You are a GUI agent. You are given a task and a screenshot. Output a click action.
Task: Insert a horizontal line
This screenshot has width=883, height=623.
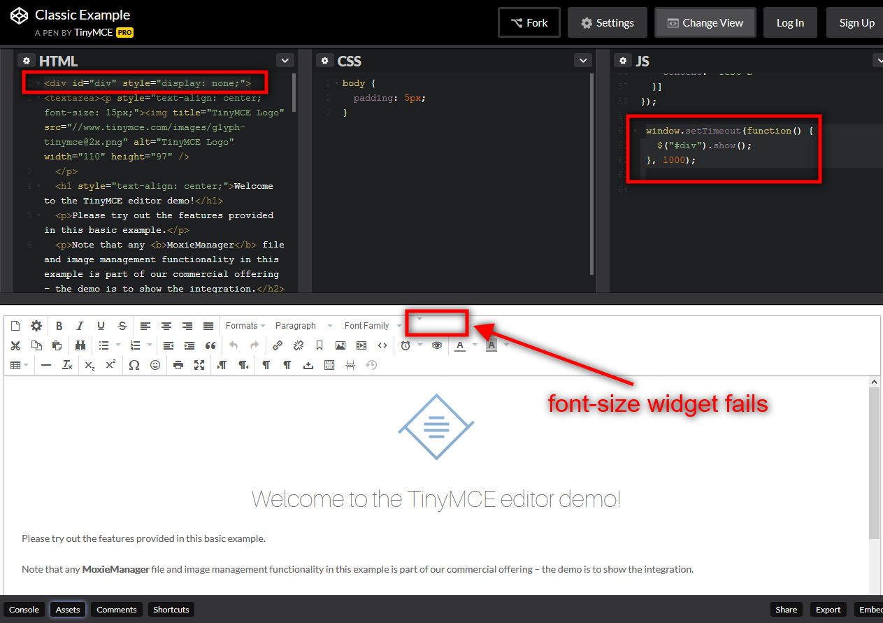pos(46,365)
